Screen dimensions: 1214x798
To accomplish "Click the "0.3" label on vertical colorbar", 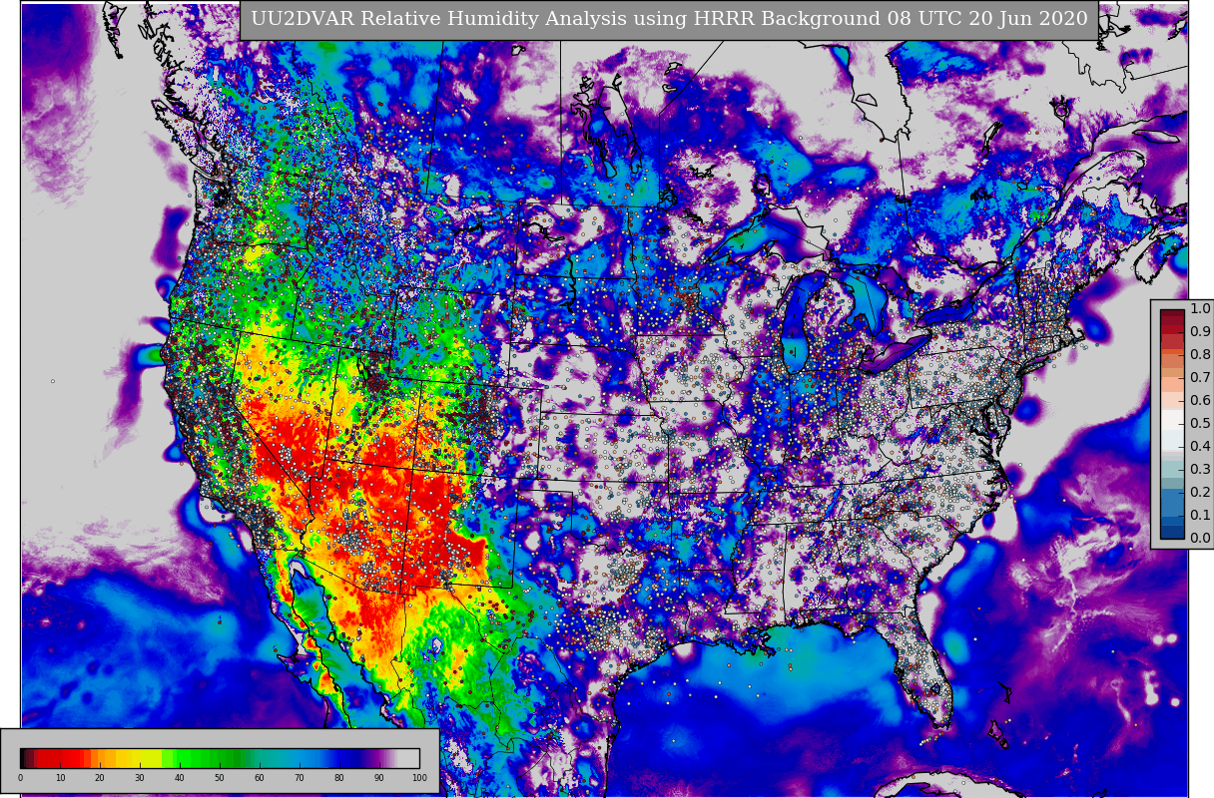I will 1200,470.
